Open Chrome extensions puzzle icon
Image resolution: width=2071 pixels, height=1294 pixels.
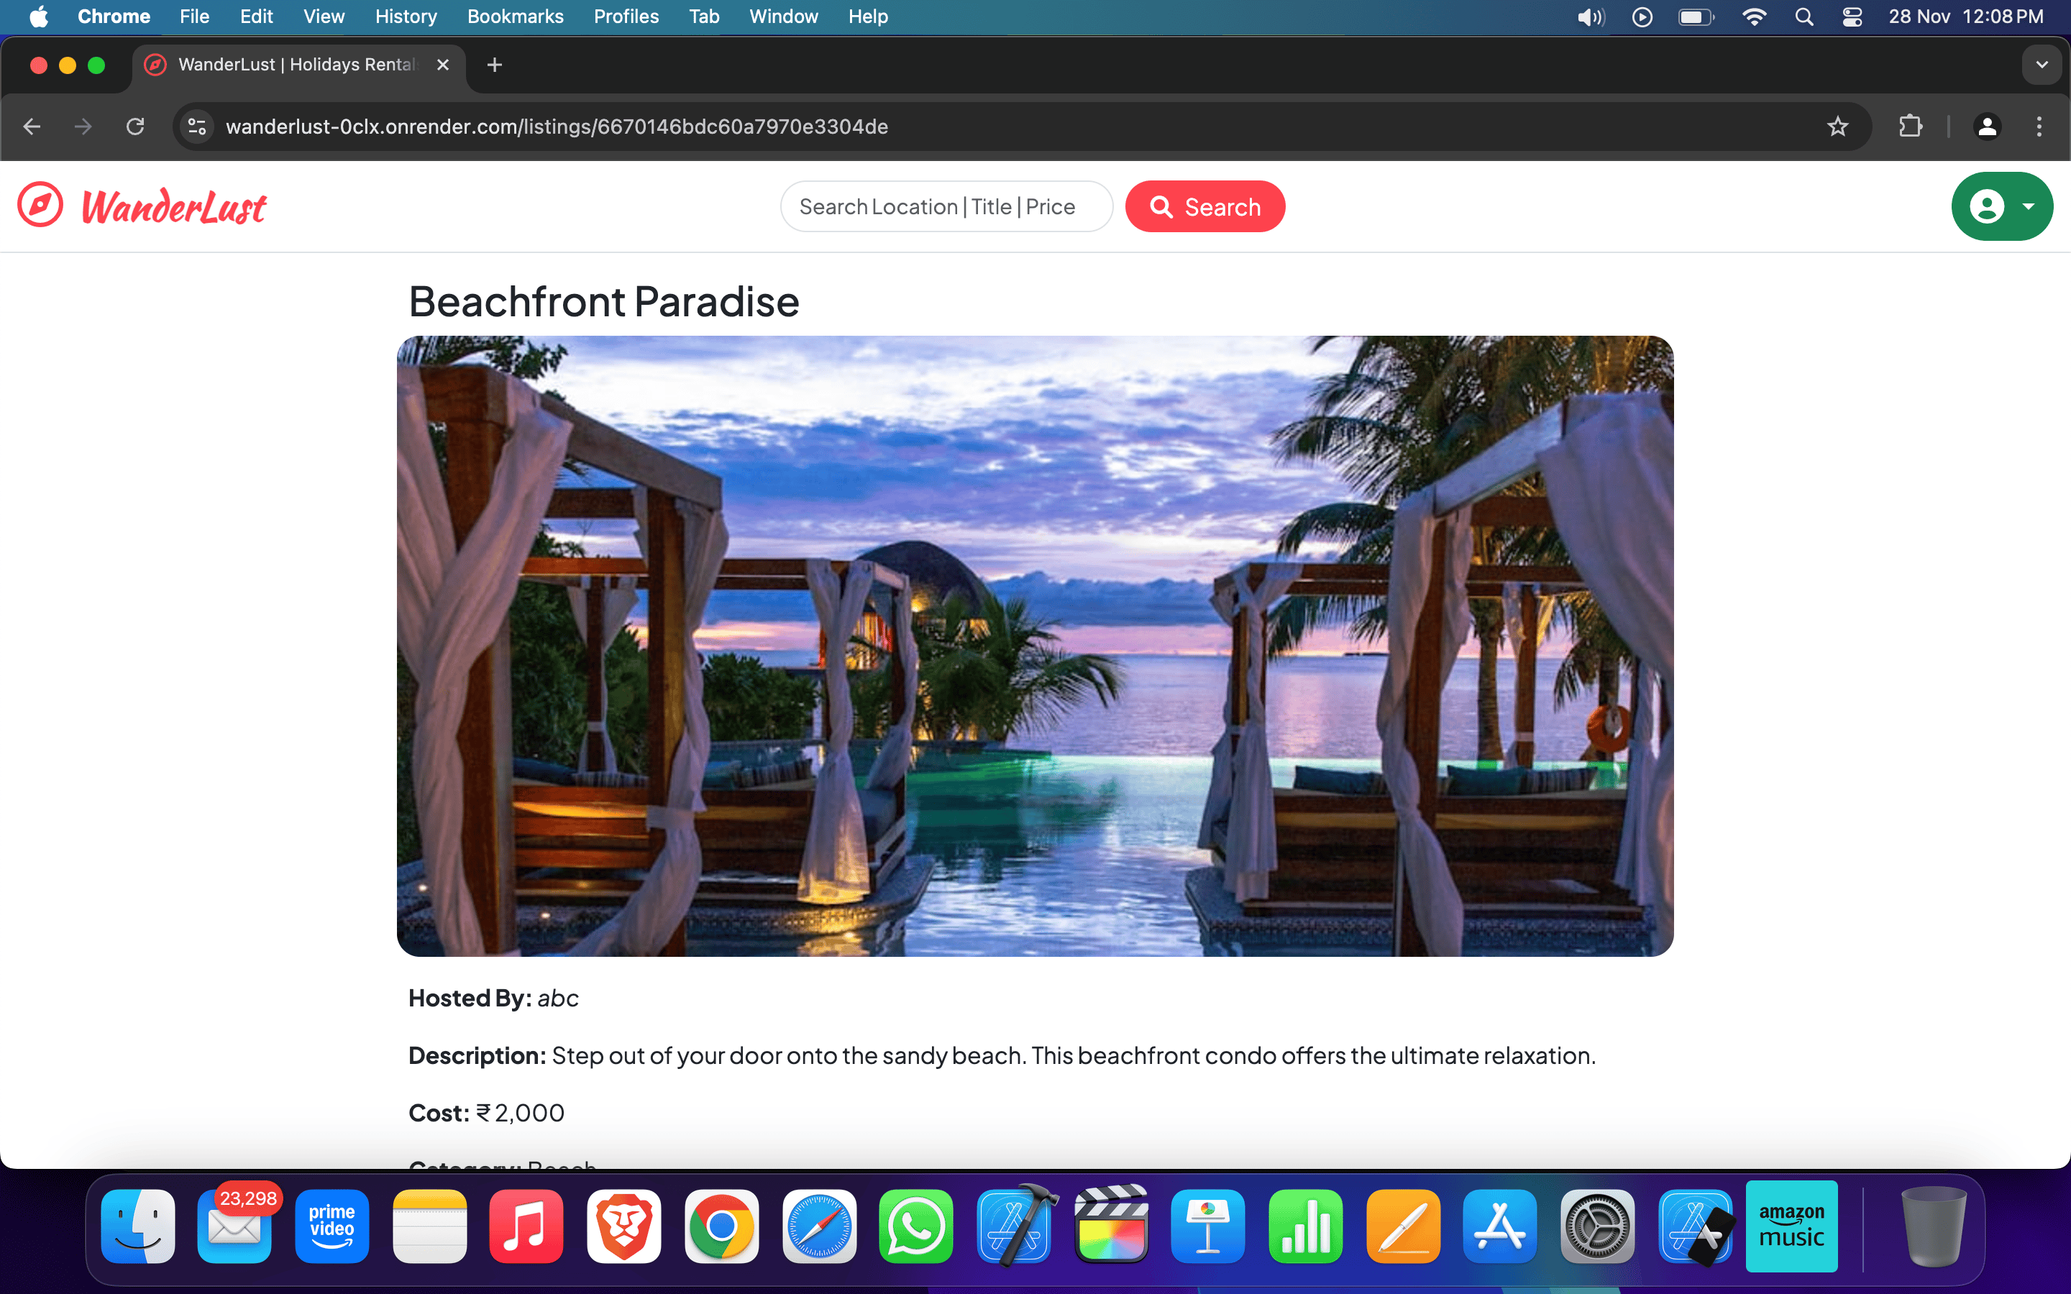(x=1910, y=127)
